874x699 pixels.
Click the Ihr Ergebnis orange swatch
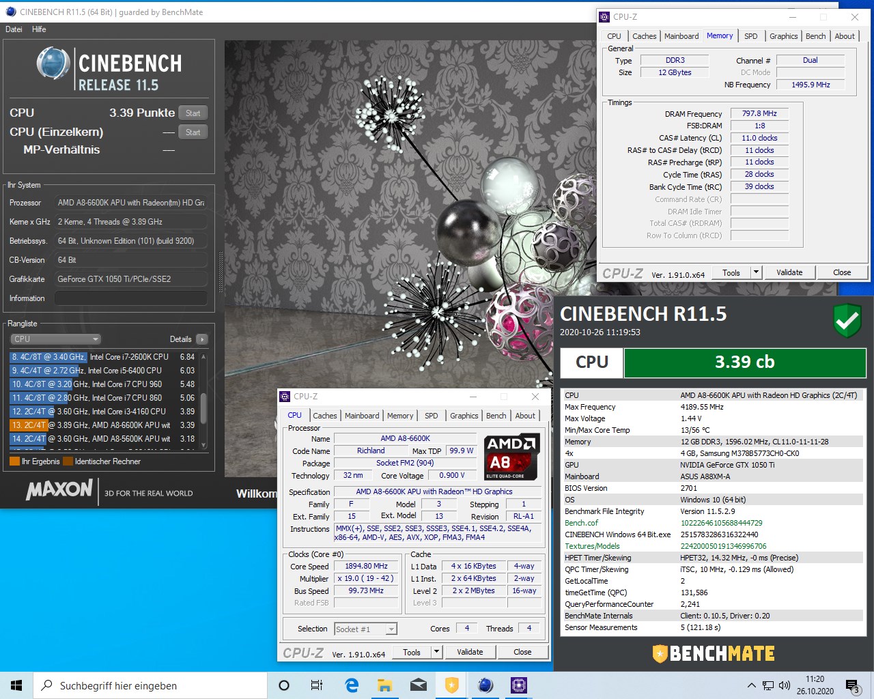(x=14, y=461)
